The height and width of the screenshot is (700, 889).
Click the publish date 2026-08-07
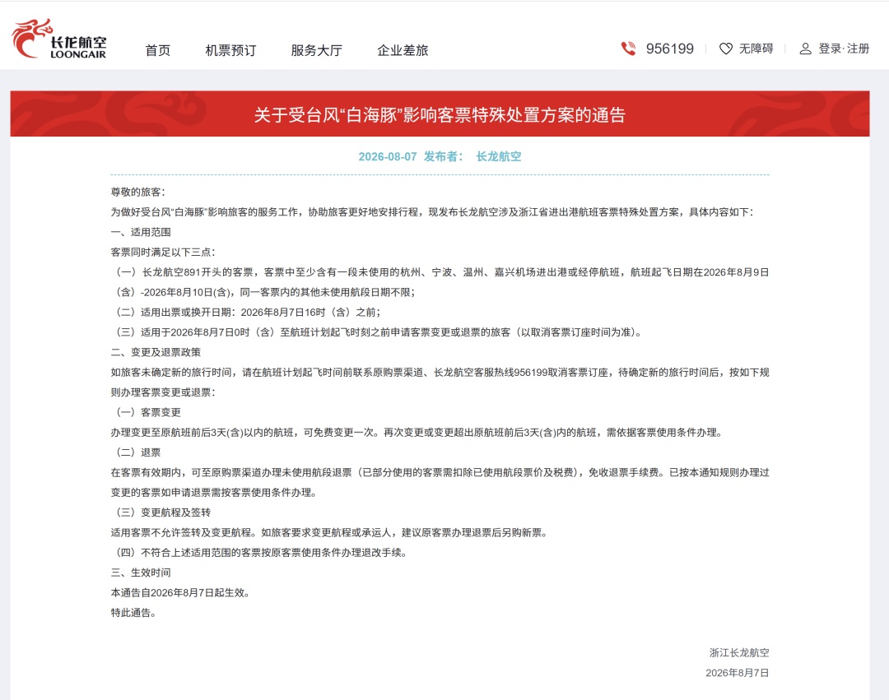[387, 156]
